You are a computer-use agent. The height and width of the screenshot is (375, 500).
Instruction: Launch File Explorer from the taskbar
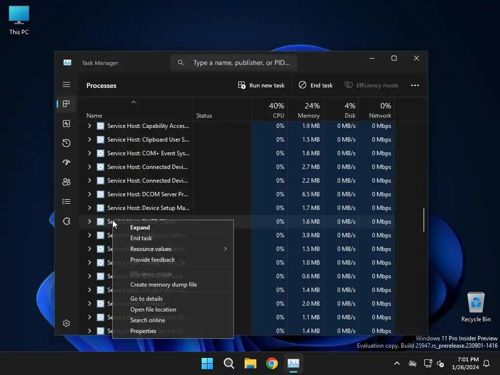tap(250, 363)
